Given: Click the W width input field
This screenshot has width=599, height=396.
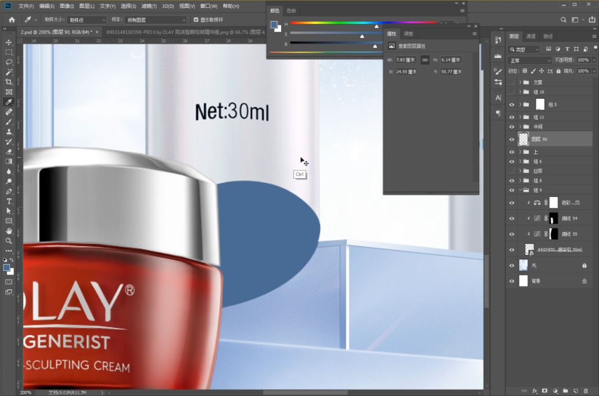Looking at the screenshot, I should coord(405,60).
